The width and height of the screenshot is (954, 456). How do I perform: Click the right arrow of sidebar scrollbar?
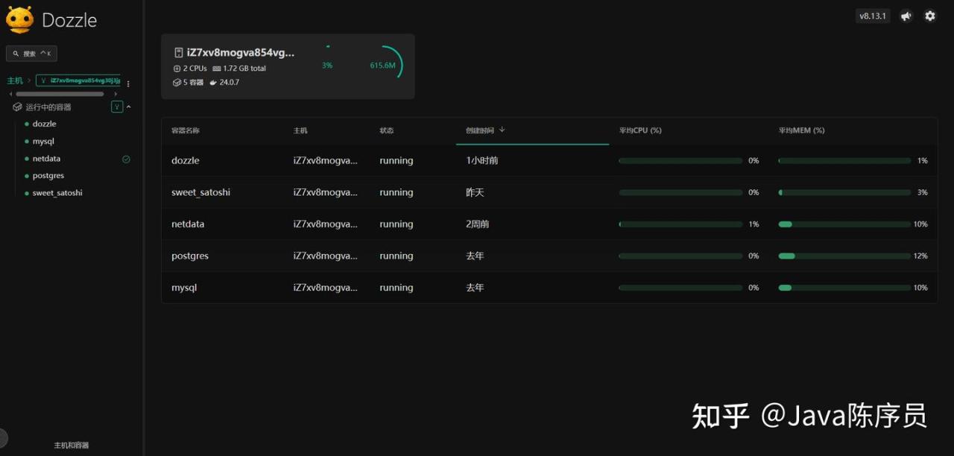click(116, 94)
